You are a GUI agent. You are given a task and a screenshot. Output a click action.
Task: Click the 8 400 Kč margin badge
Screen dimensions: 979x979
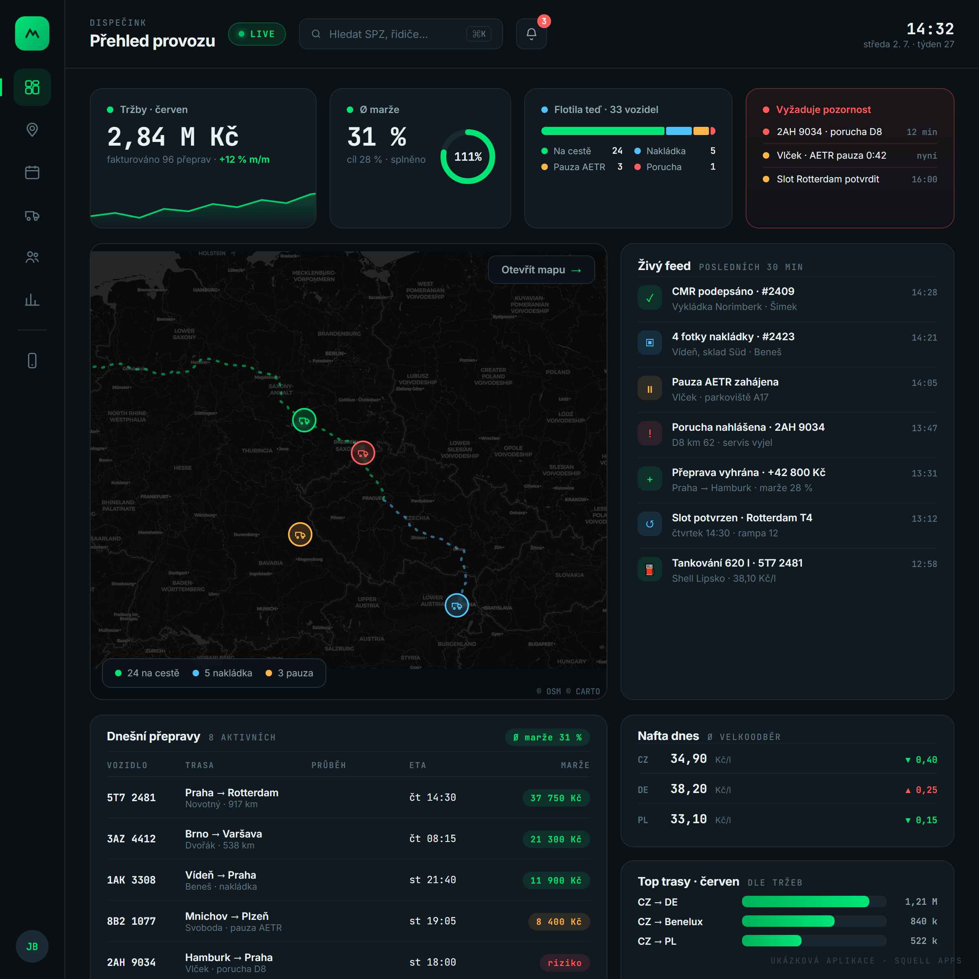pos(559,922)
